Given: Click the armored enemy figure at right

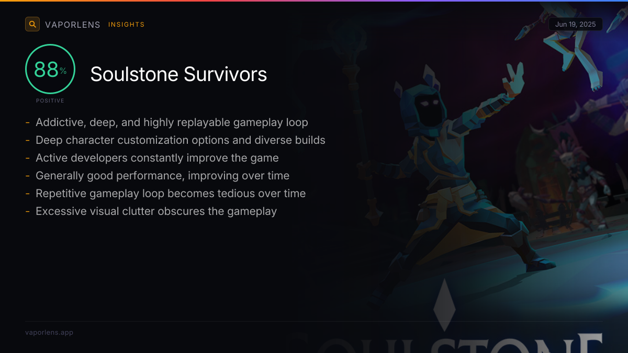Looking at the screenshot, I should 582,183.
